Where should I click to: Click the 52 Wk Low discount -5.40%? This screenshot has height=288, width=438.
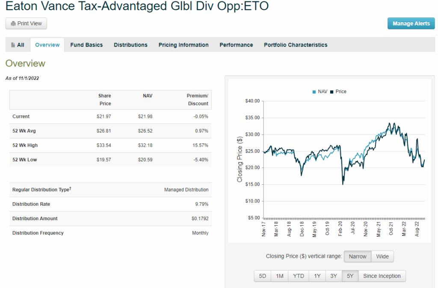tap(201, 160)
